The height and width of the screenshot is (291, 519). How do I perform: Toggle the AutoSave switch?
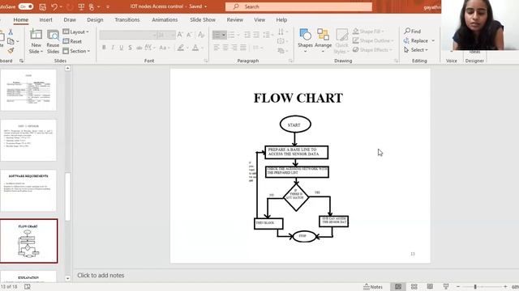pyautogui.click(x=25, y=6)
